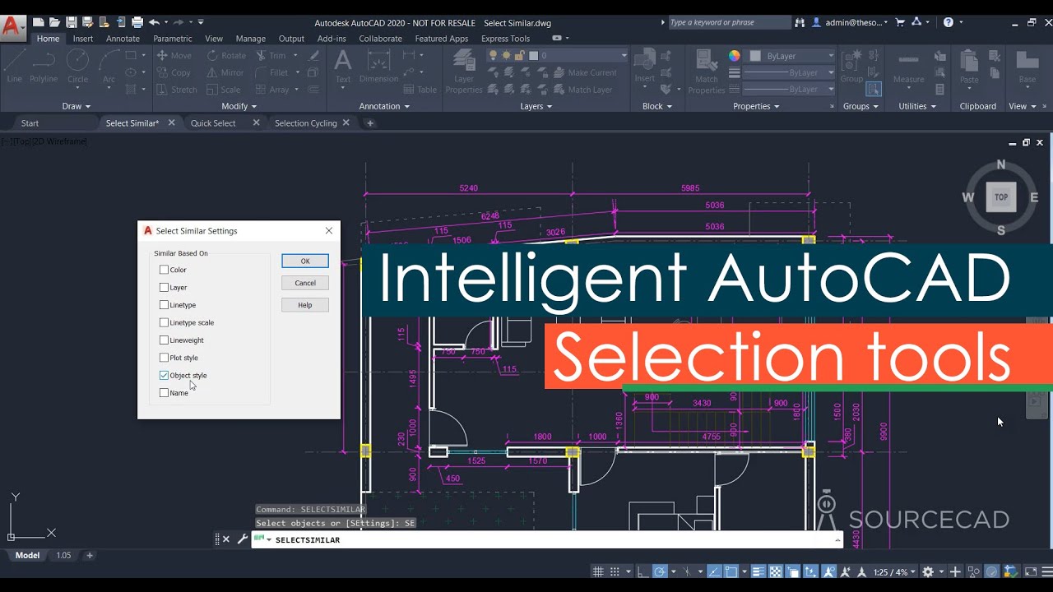Click the Save icon in quick access toolbar
This screenshot has height=592, width=1053.
71,22
